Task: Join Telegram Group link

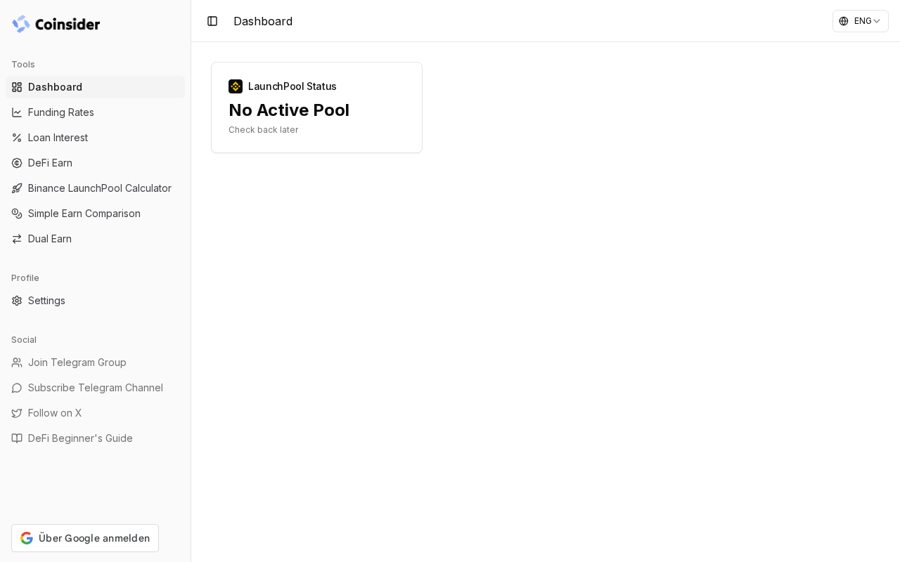Action: coord(77,362)
